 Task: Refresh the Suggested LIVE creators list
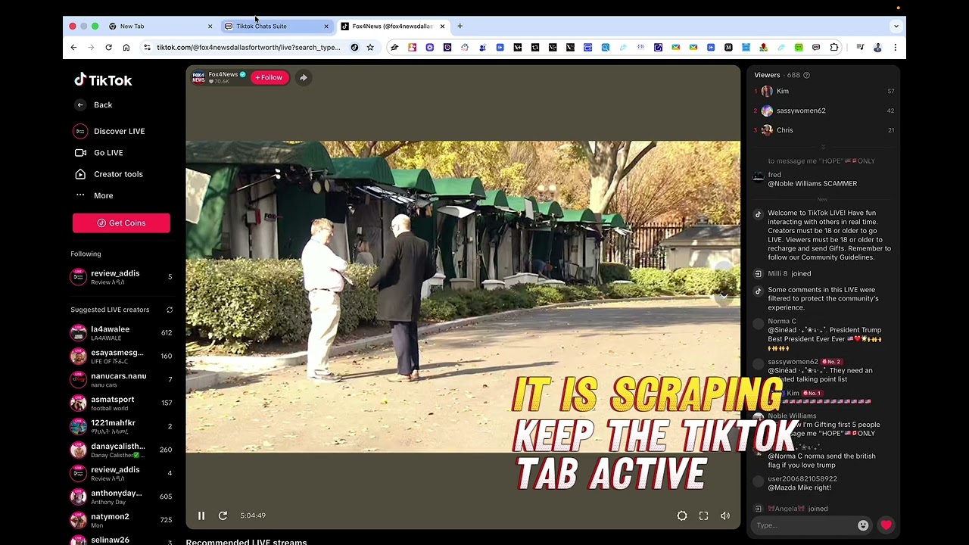coord(170,310)
